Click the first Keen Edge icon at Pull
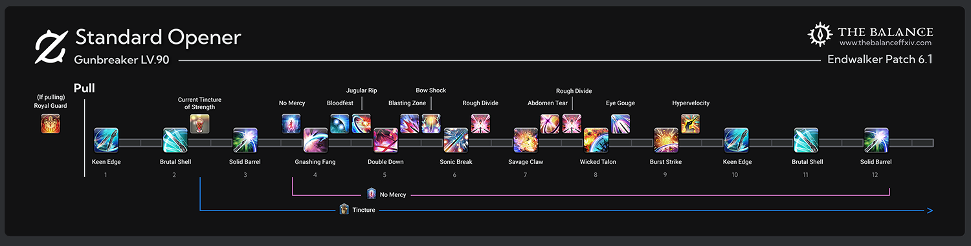 (x=106, y=140)
